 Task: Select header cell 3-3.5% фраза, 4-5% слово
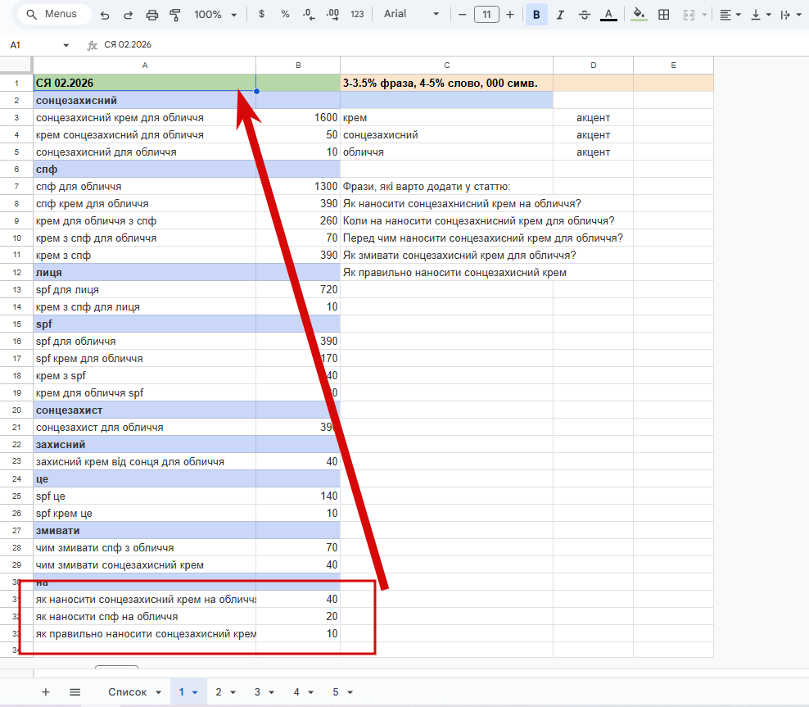click(x=447, y=83)
